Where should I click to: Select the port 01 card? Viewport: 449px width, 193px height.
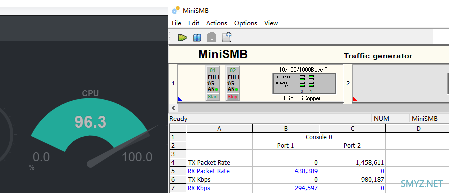[x=213, y=83]
